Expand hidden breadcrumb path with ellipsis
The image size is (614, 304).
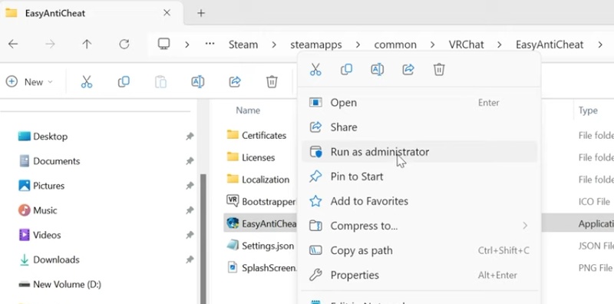click(210, 44)
